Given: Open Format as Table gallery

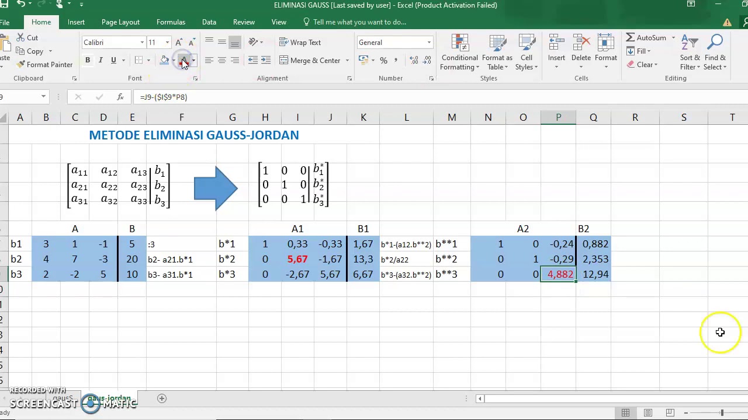Looking at the screenshot, I should [497, 53].
